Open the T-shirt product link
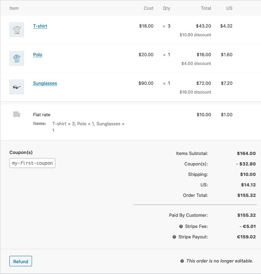The image size is (261, 274). pyautogui.click(x=40, y=26)
